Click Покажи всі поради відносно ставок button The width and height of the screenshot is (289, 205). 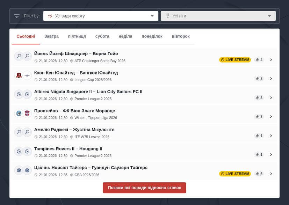click(144, 188)
